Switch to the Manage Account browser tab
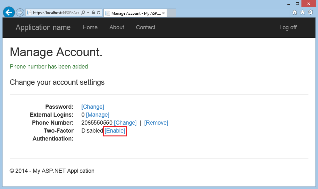Screen dimensions: 318x189 point(134,13)
